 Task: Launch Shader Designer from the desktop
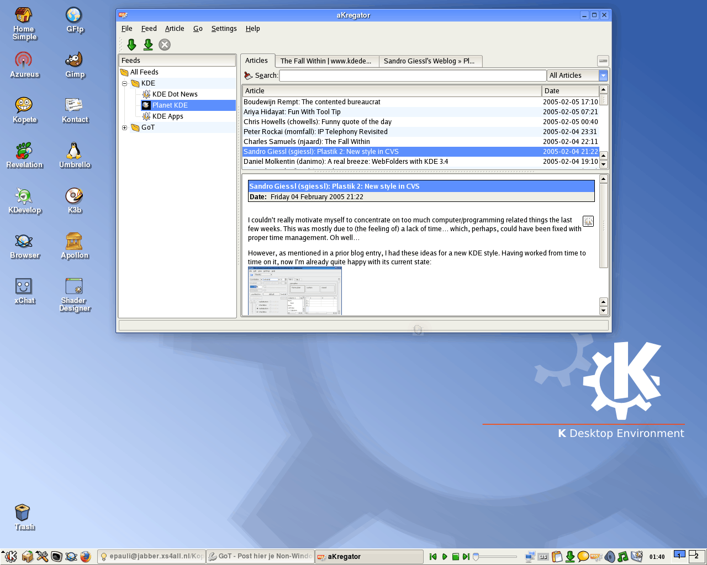point(75,295)
